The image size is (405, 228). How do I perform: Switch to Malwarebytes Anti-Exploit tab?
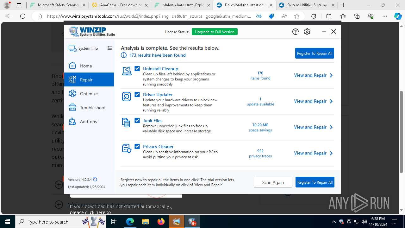(182, 5)
